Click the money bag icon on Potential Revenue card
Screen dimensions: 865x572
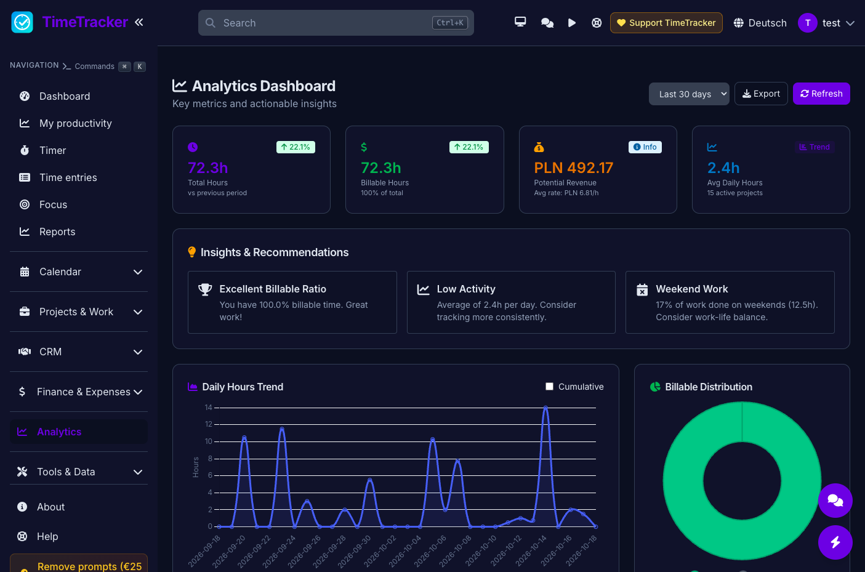(x=539, y=147)
